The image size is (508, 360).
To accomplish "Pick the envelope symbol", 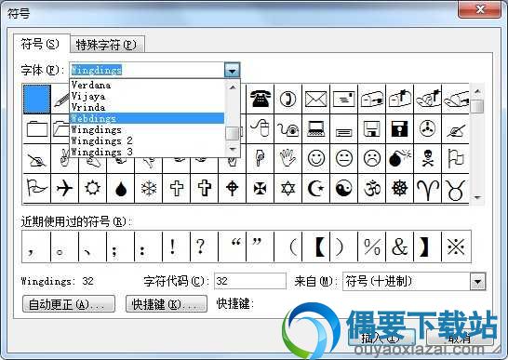I will click(x=316, y=99).
